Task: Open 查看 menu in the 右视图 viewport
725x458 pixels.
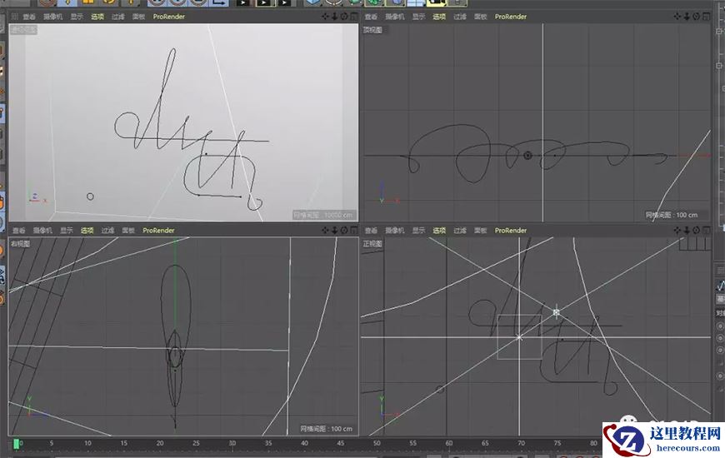Action: [19, 230]
